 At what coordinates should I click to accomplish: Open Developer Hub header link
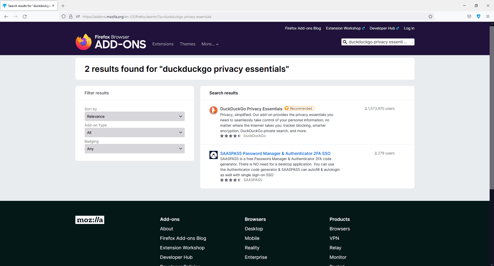click(384, 28)
